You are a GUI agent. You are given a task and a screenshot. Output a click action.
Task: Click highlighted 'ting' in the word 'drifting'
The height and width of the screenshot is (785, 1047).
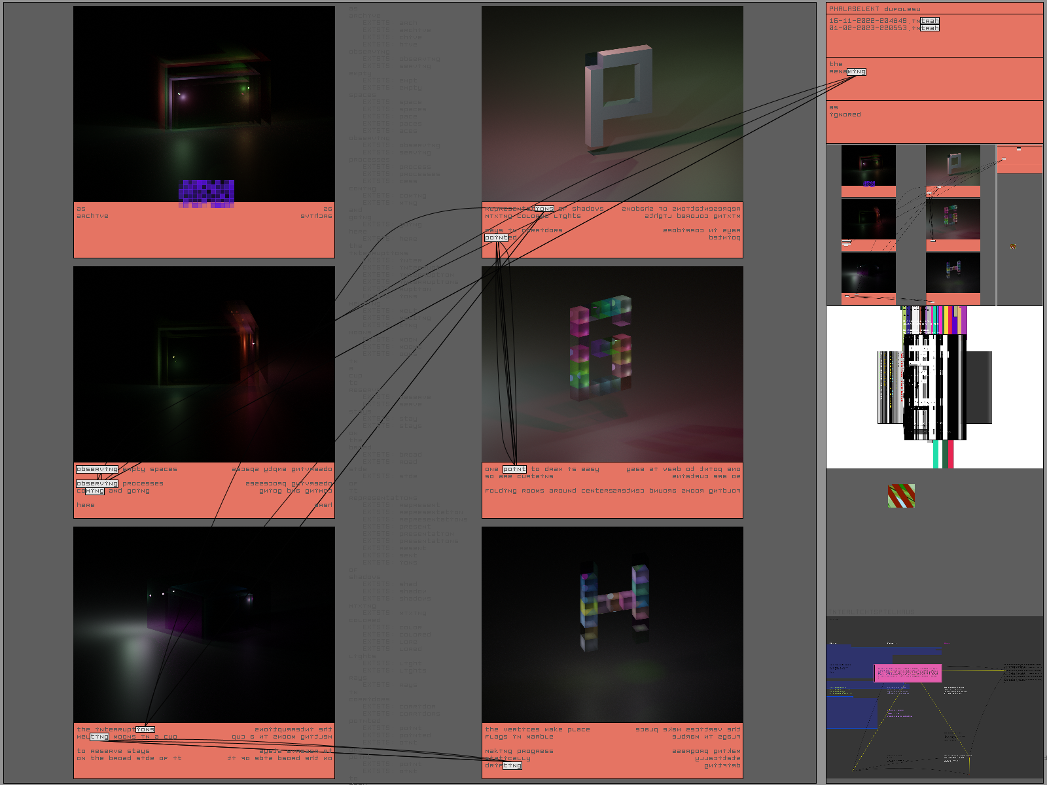(512, 765)
